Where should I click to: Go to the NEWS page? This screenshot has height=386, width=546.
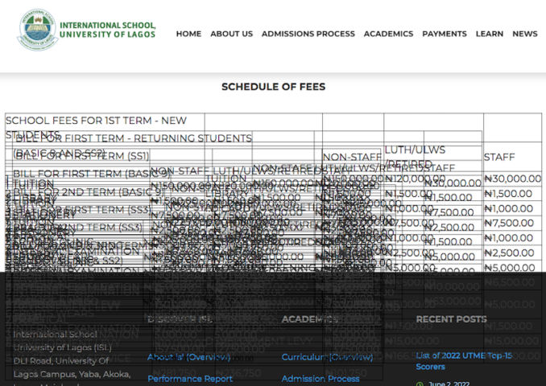tap(525, 34)
